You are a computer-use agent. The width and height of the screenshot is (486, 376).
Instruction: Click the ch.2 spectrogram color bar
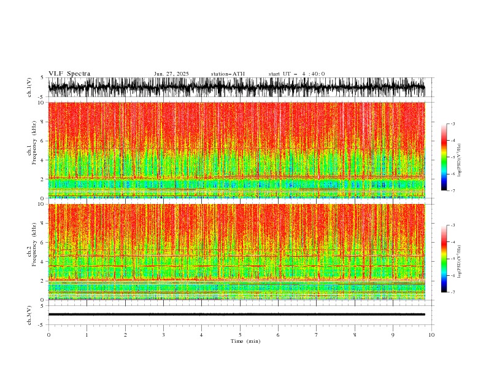coord(444,259)
